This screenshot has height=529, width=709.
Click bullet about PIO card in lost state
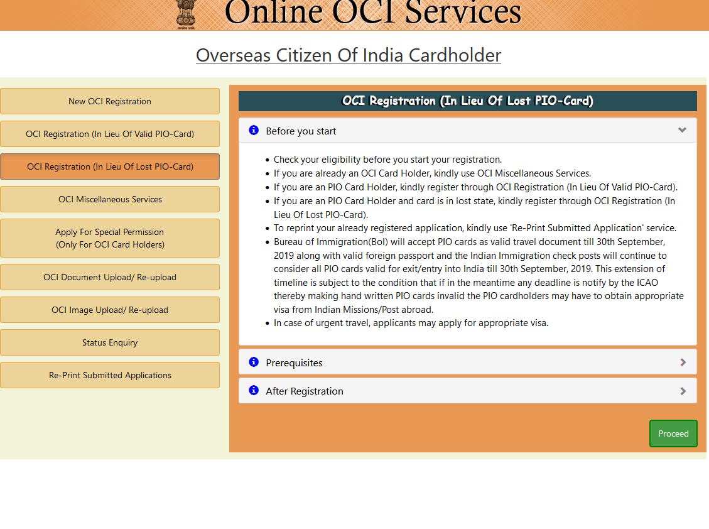point(474,208)
